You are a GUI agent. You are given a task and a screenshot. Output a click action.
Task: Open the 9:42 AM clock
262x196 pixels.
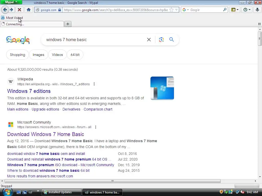(252, 192)
